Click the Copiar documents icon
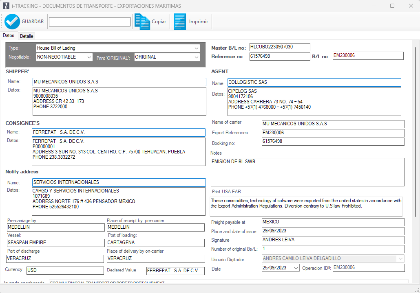 [x=142, y=22]
